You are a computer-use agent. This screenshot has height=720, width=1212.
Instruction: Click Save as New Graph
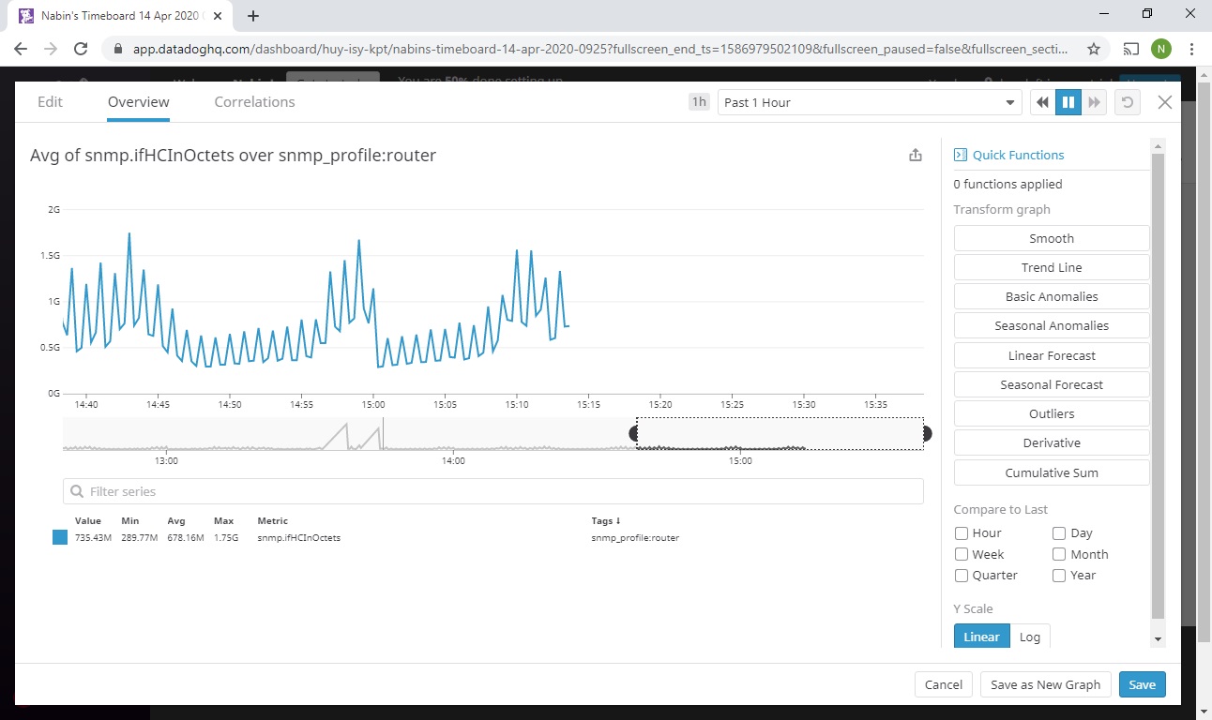1046,684
